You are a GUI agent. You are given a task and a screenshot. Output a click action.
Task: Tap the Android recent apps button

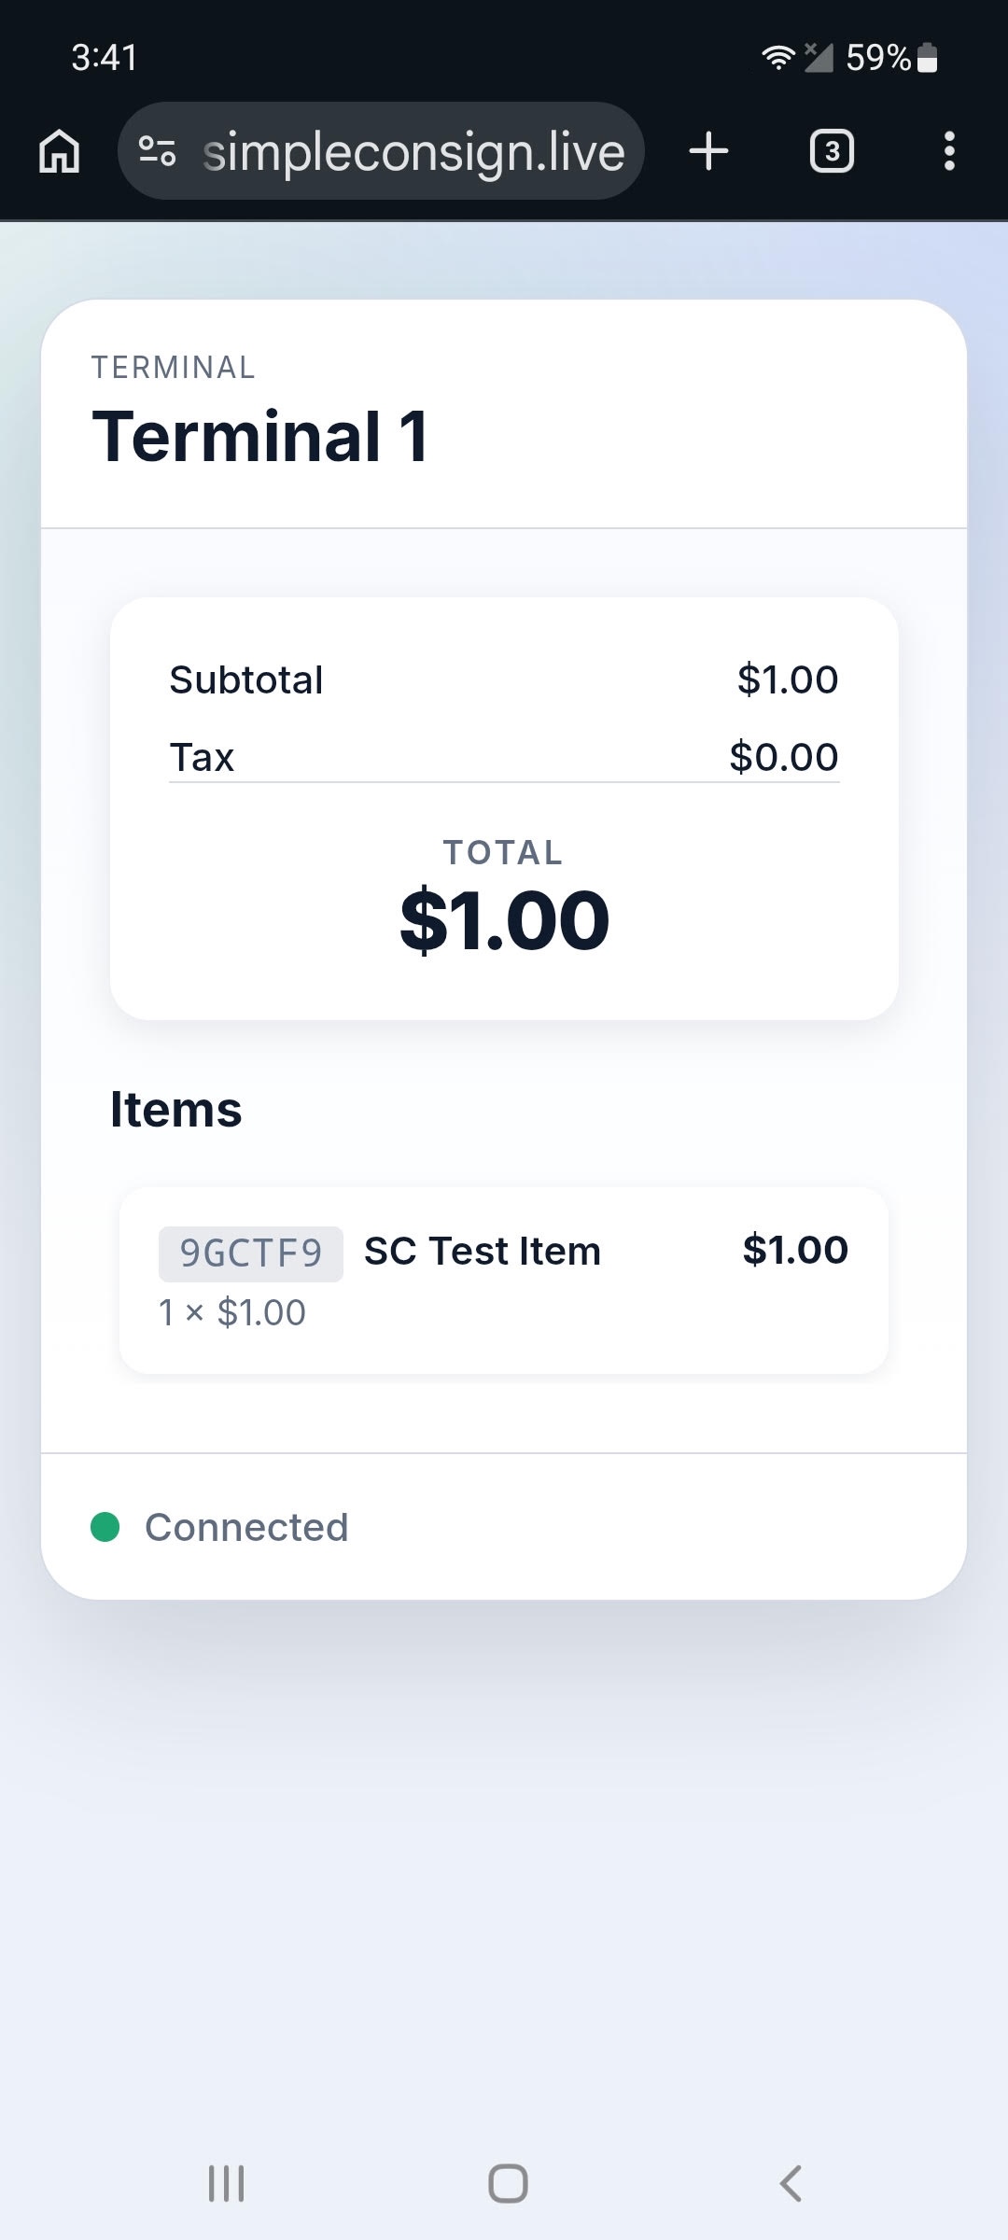point(226,2183)
